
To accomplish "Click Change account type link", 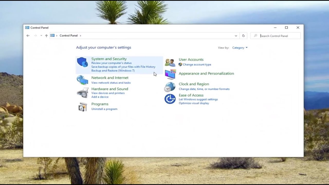I will [x=197, y=64].
